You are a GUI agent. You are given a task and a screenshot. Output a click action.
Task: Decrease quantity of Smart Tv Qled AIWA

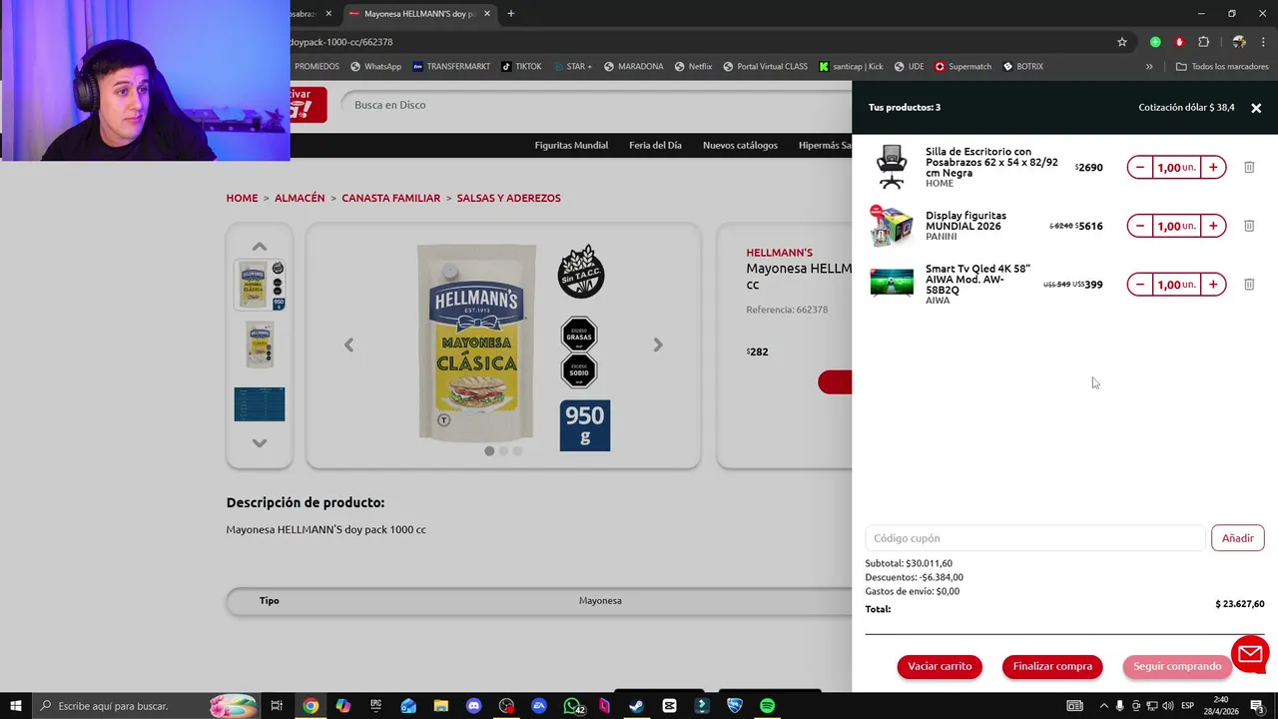click(1140, 285)
